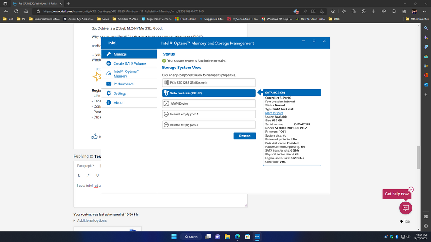Open the Performance section
This screenshot has height=242, width=431.
(129, 84)
